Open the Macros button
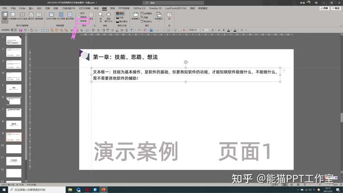Image resolution: width=343 pixels, height=193 pixels. point(169,16)
